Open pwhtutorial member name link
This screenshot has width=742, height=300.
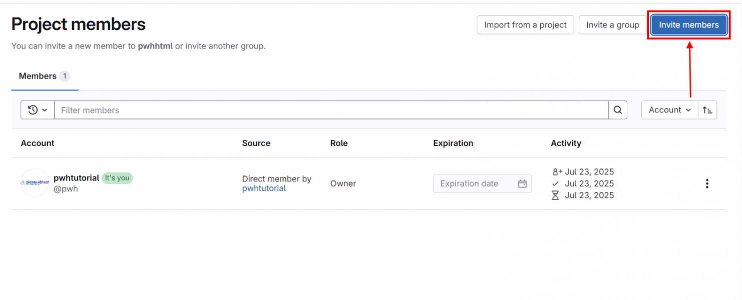[76, 178]
